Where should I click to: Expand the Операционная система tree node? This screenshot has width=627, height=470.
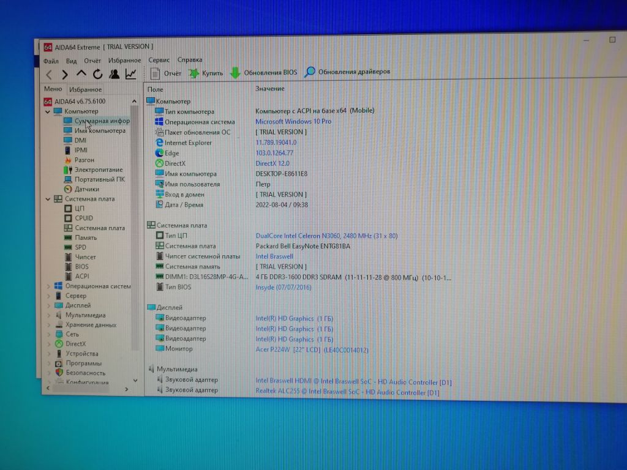[48, 286]
